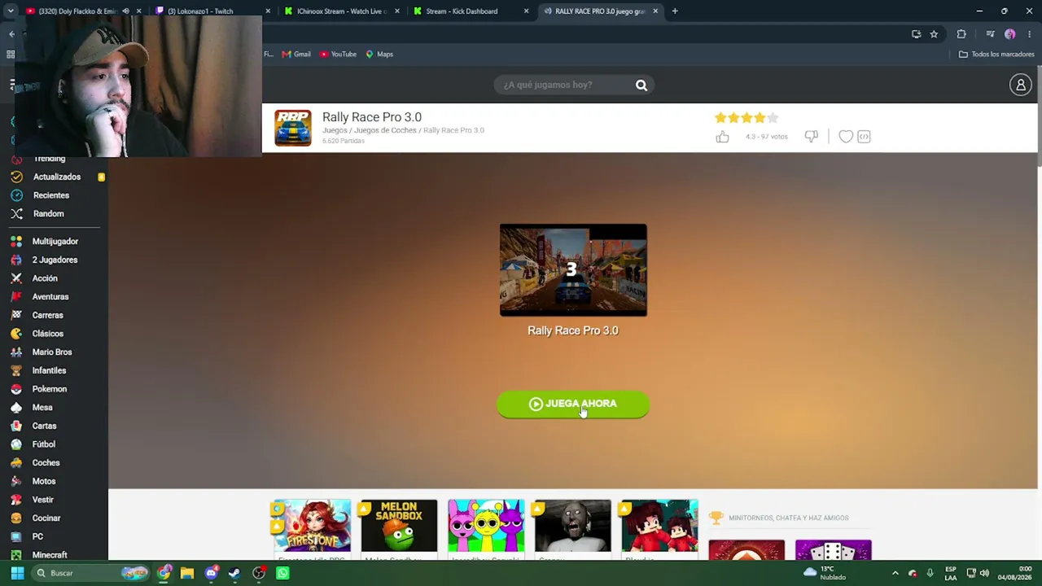The height and width of the screenshot is (586, 1042).
Task: Open the media controls icon in toolbar
Action: (990, 34)
